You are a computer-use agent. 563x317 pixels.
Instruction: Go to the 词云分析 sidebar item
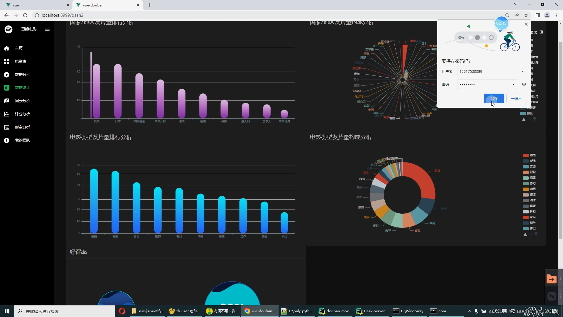[x=22, y=101]
